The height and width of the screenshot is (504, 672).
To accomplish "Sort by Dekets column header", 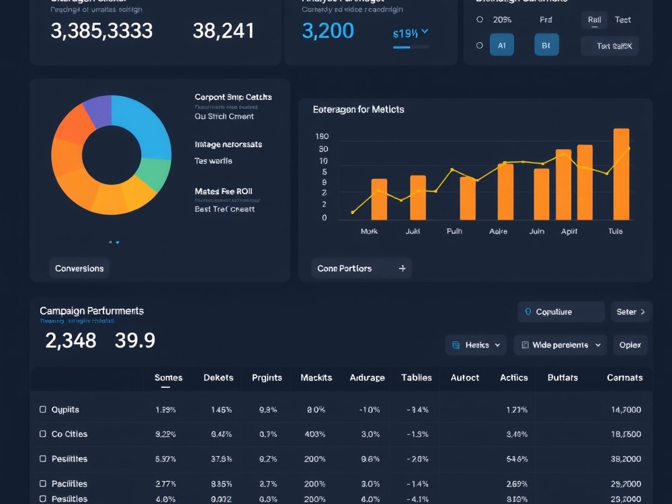I will (x=218, y=378).
